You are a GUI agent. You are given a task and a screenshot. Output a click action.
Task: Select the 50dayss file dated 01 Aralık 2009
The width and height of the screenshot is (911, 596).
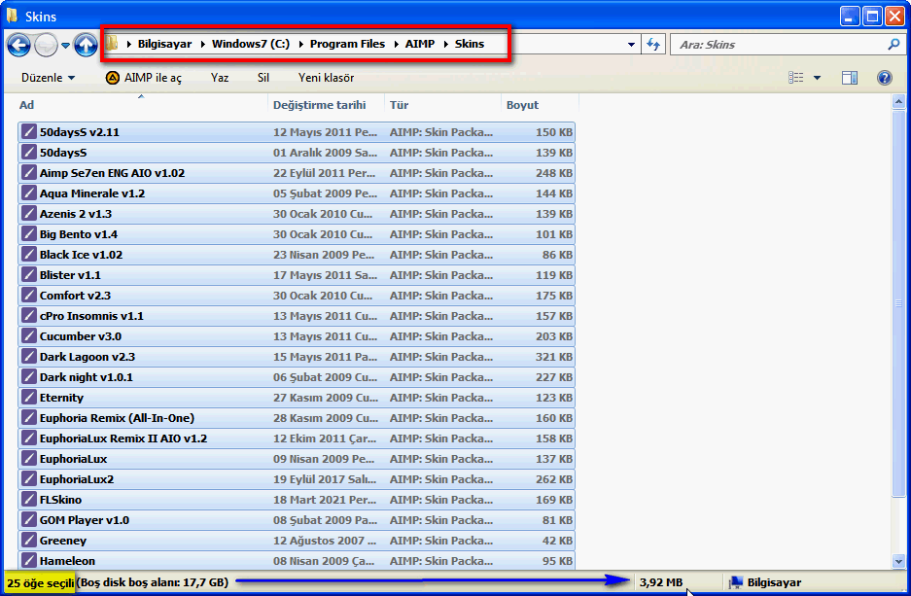tap(63, 153)
